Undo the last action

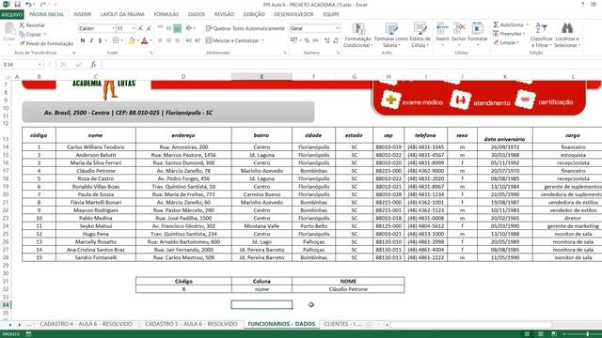27,5
